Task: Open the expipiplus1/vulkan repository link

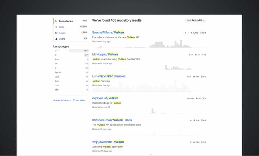Action: pos(105,98)
